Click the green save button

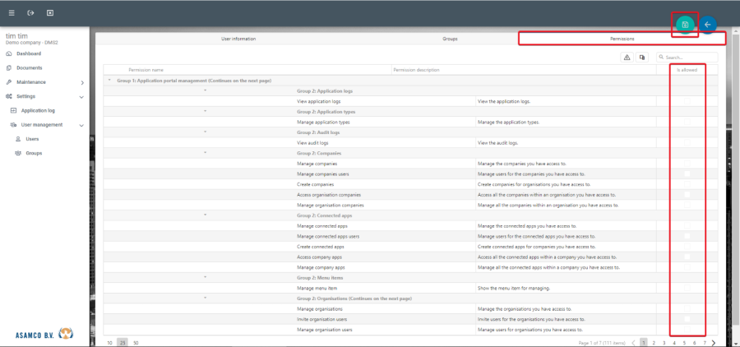pyautogui.click(x=685, y=25)
